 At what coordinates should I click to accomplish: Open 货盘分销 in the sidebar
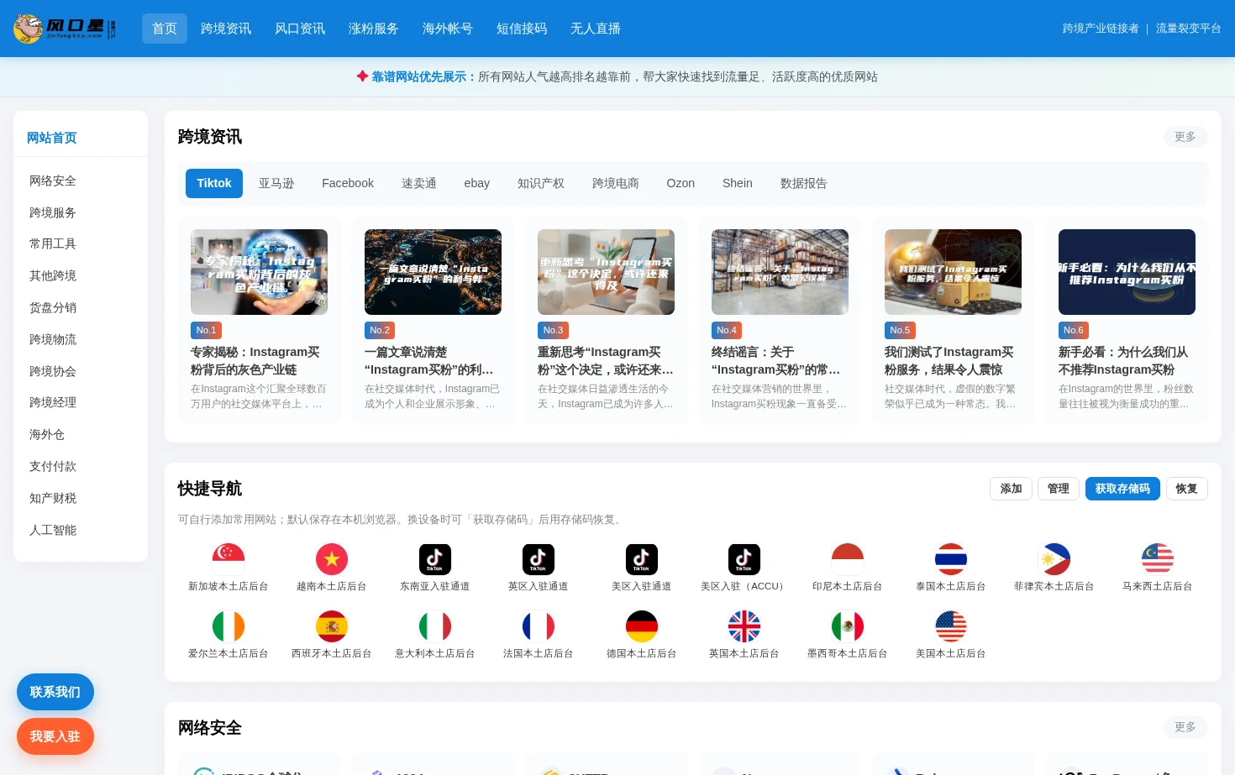53,307
